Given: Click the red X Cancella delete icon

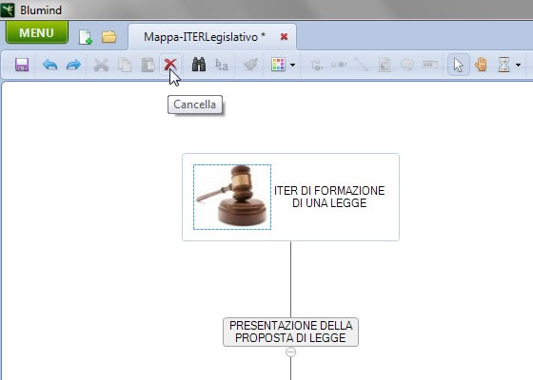Looking at the screenshot, I should pos(170,65).
